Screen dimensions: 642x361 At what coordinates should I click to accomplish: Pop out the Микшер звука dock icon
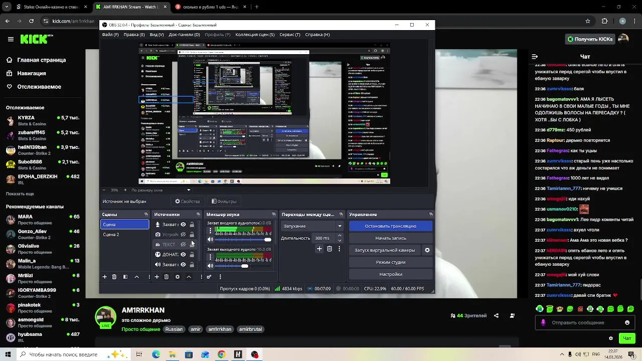[273, 215]
